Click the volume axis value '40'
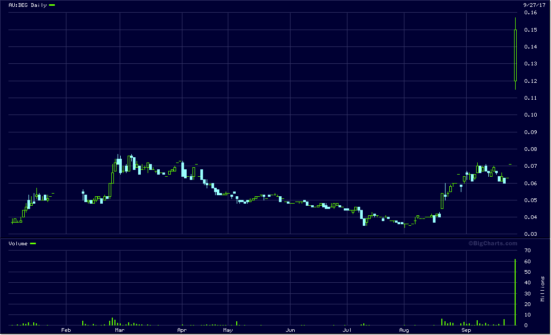 (527, 283)
